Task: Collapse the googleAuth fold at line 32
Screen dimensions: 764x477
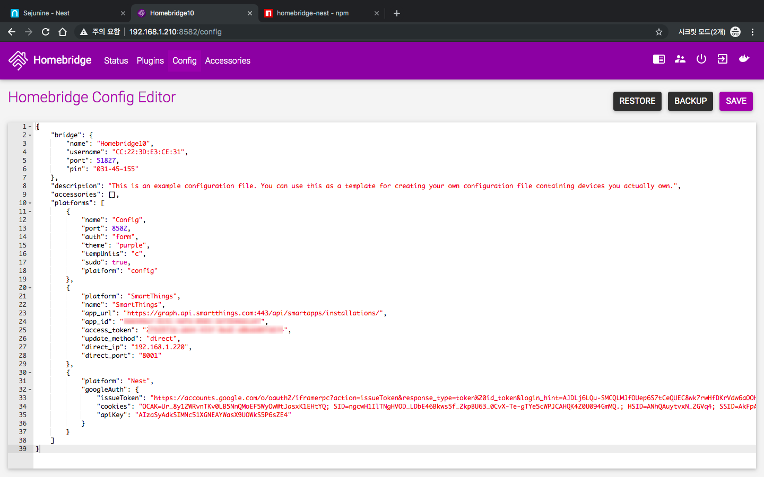Action: [x=30, y=390]
